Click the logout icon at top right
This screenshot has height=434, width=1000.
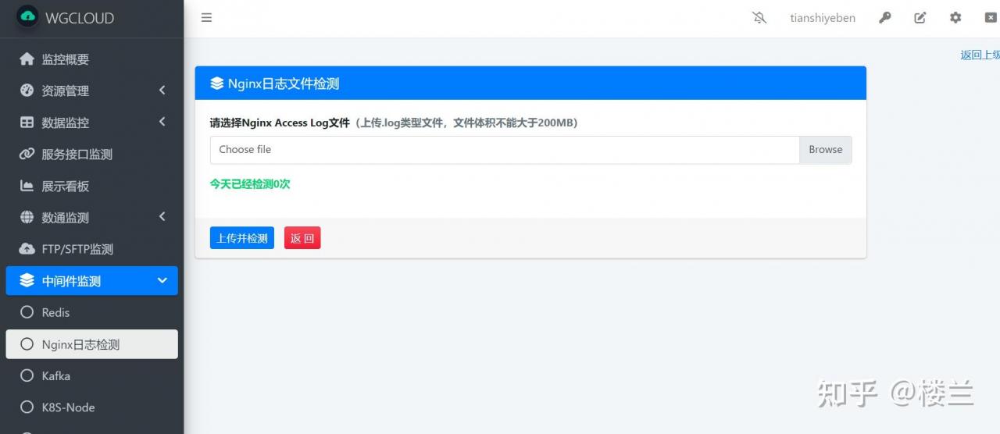991,17
